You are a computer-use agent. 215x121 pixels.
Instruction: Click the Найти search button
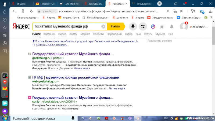point(115,26)
